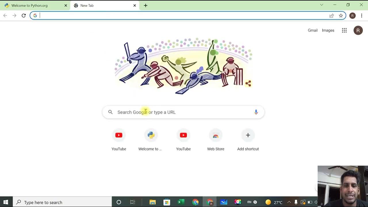Viewport: 368px width, 207px height.
Task: Click the cricket Google Doodle
Action: [183, 66]
